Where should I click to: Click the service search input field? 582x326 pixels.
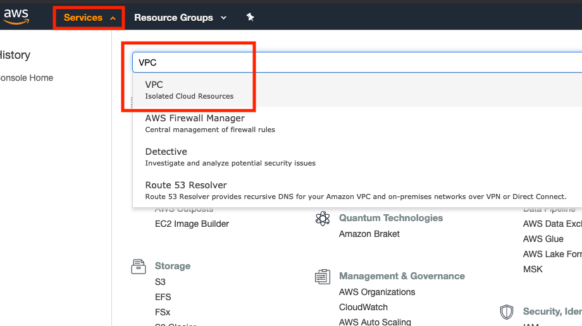coord(354,63)
